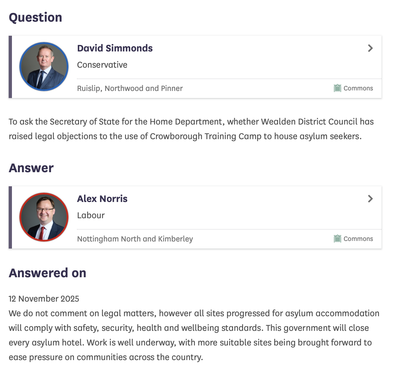
Task: Click the Answered on heading
Action: (x=47, y=273)
